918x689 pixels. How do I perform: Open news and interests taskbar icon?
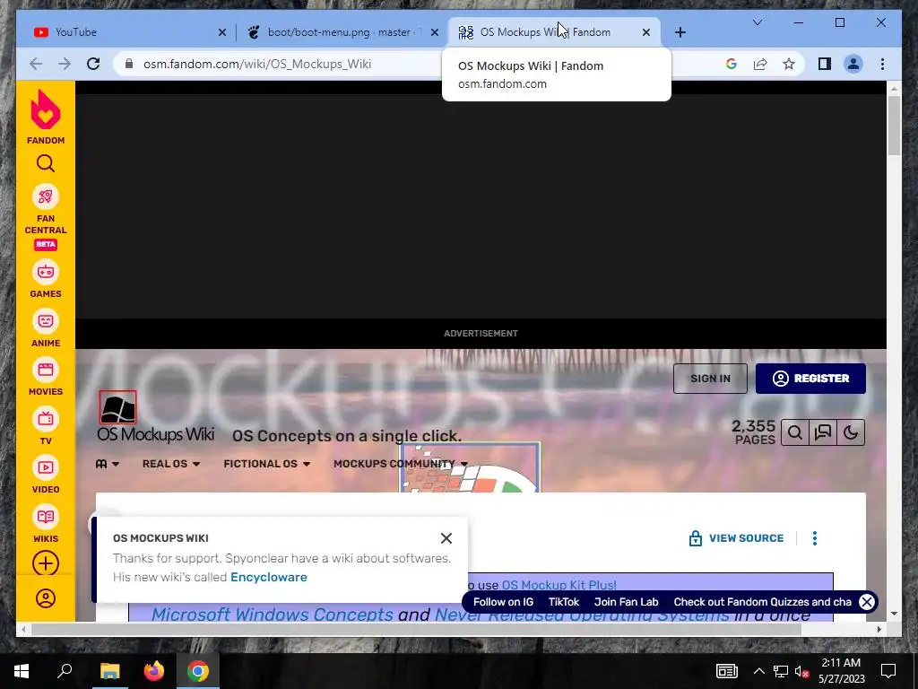pos(726,671)
